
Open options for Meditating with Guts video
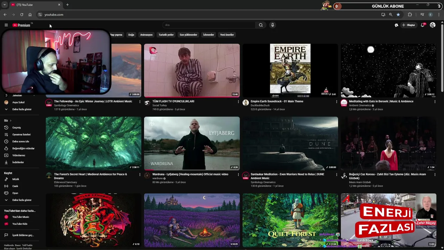point(435,102)
